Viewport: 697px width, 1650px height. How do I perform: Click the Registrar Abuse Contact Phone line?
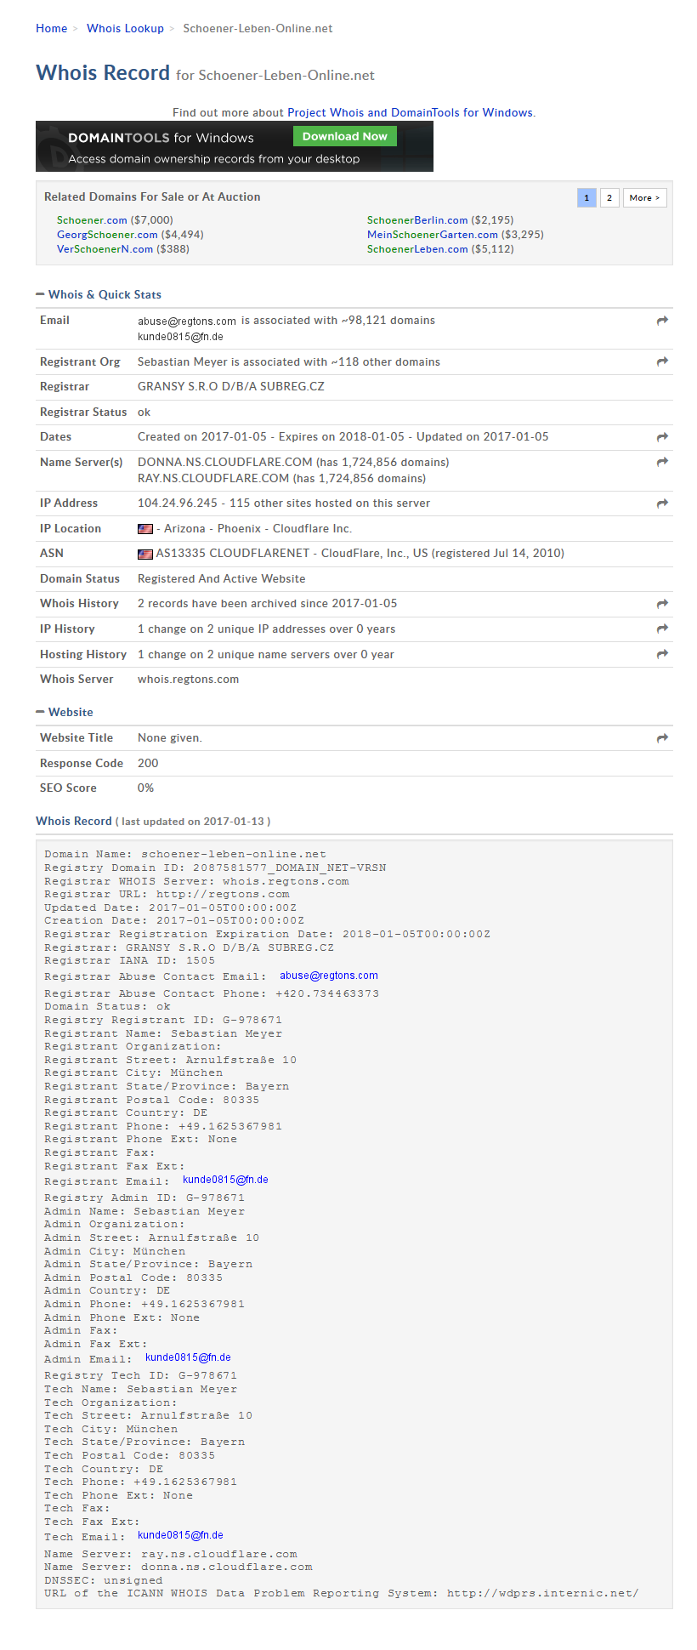coord(212,993)
